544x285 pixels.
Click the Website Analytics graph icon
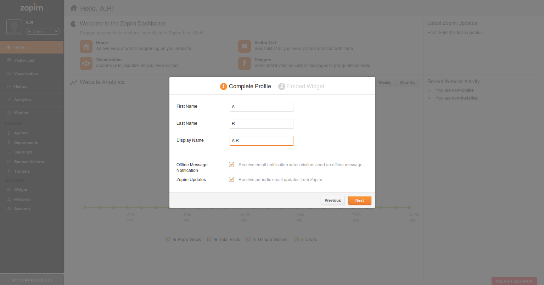[x=73, y=83]
